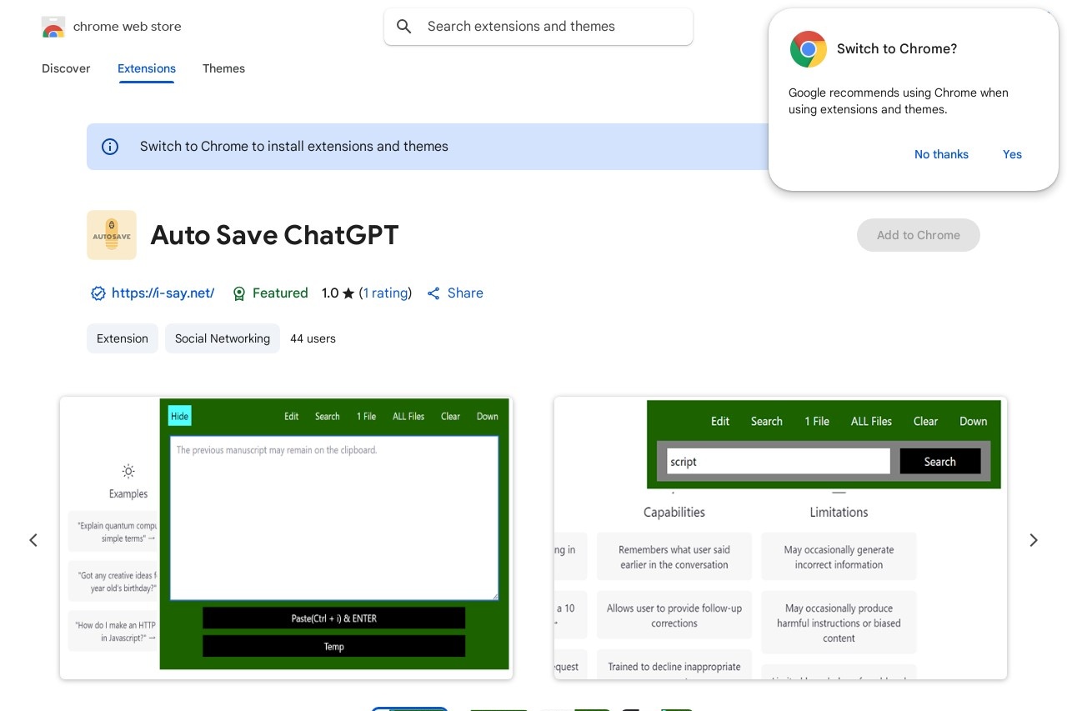Open the Discover tab

pyautogui.click(x=66, y=68)
